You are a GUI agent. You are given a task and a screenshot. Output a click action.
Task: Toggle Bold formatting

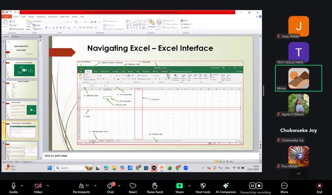click(46, 28)
